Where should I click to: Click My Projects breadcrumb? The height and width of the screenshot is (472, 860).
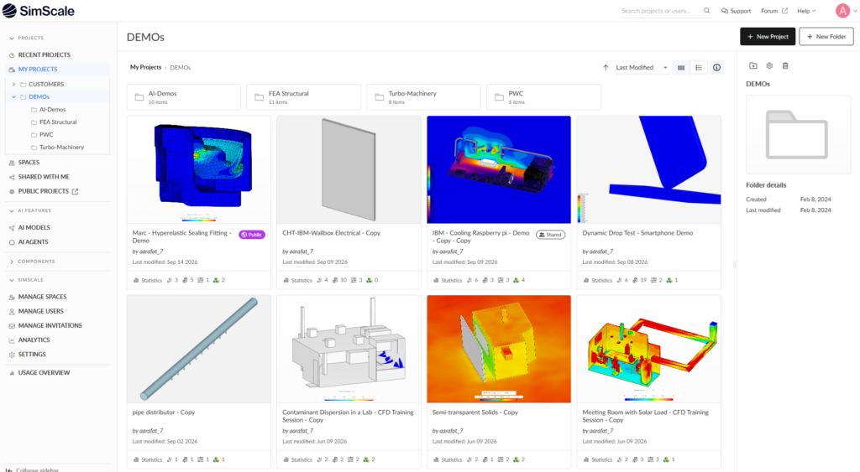tap(145, 67)
